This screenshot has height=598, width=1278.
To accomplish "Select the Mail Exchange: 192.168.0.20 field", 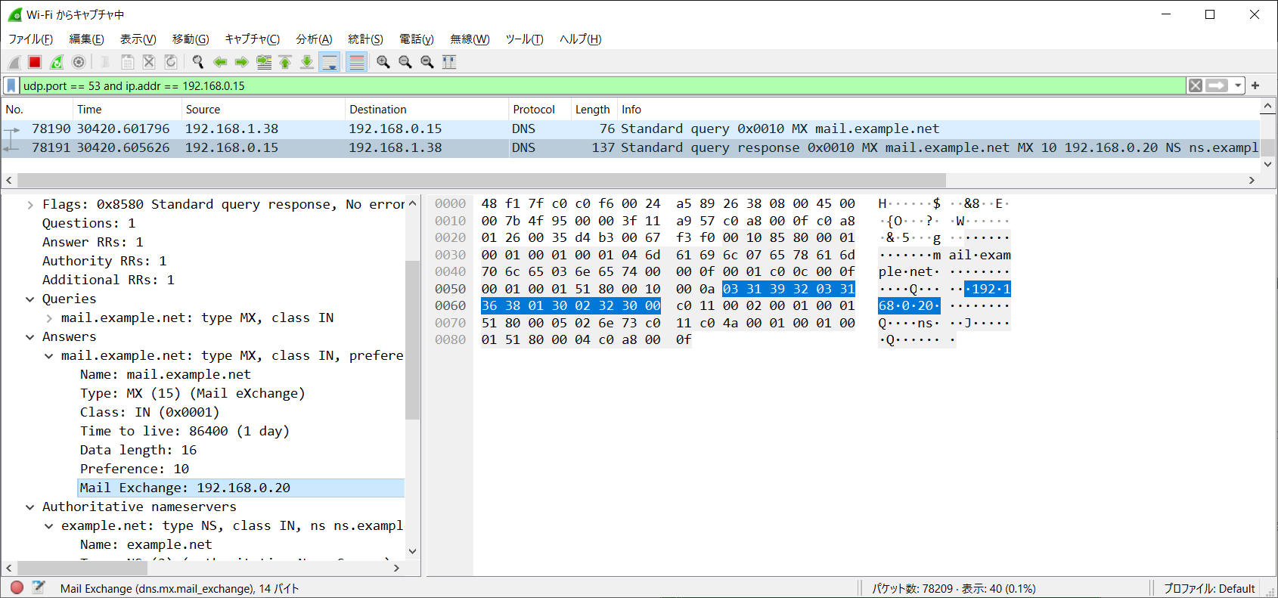I will (x=241, y=488).
